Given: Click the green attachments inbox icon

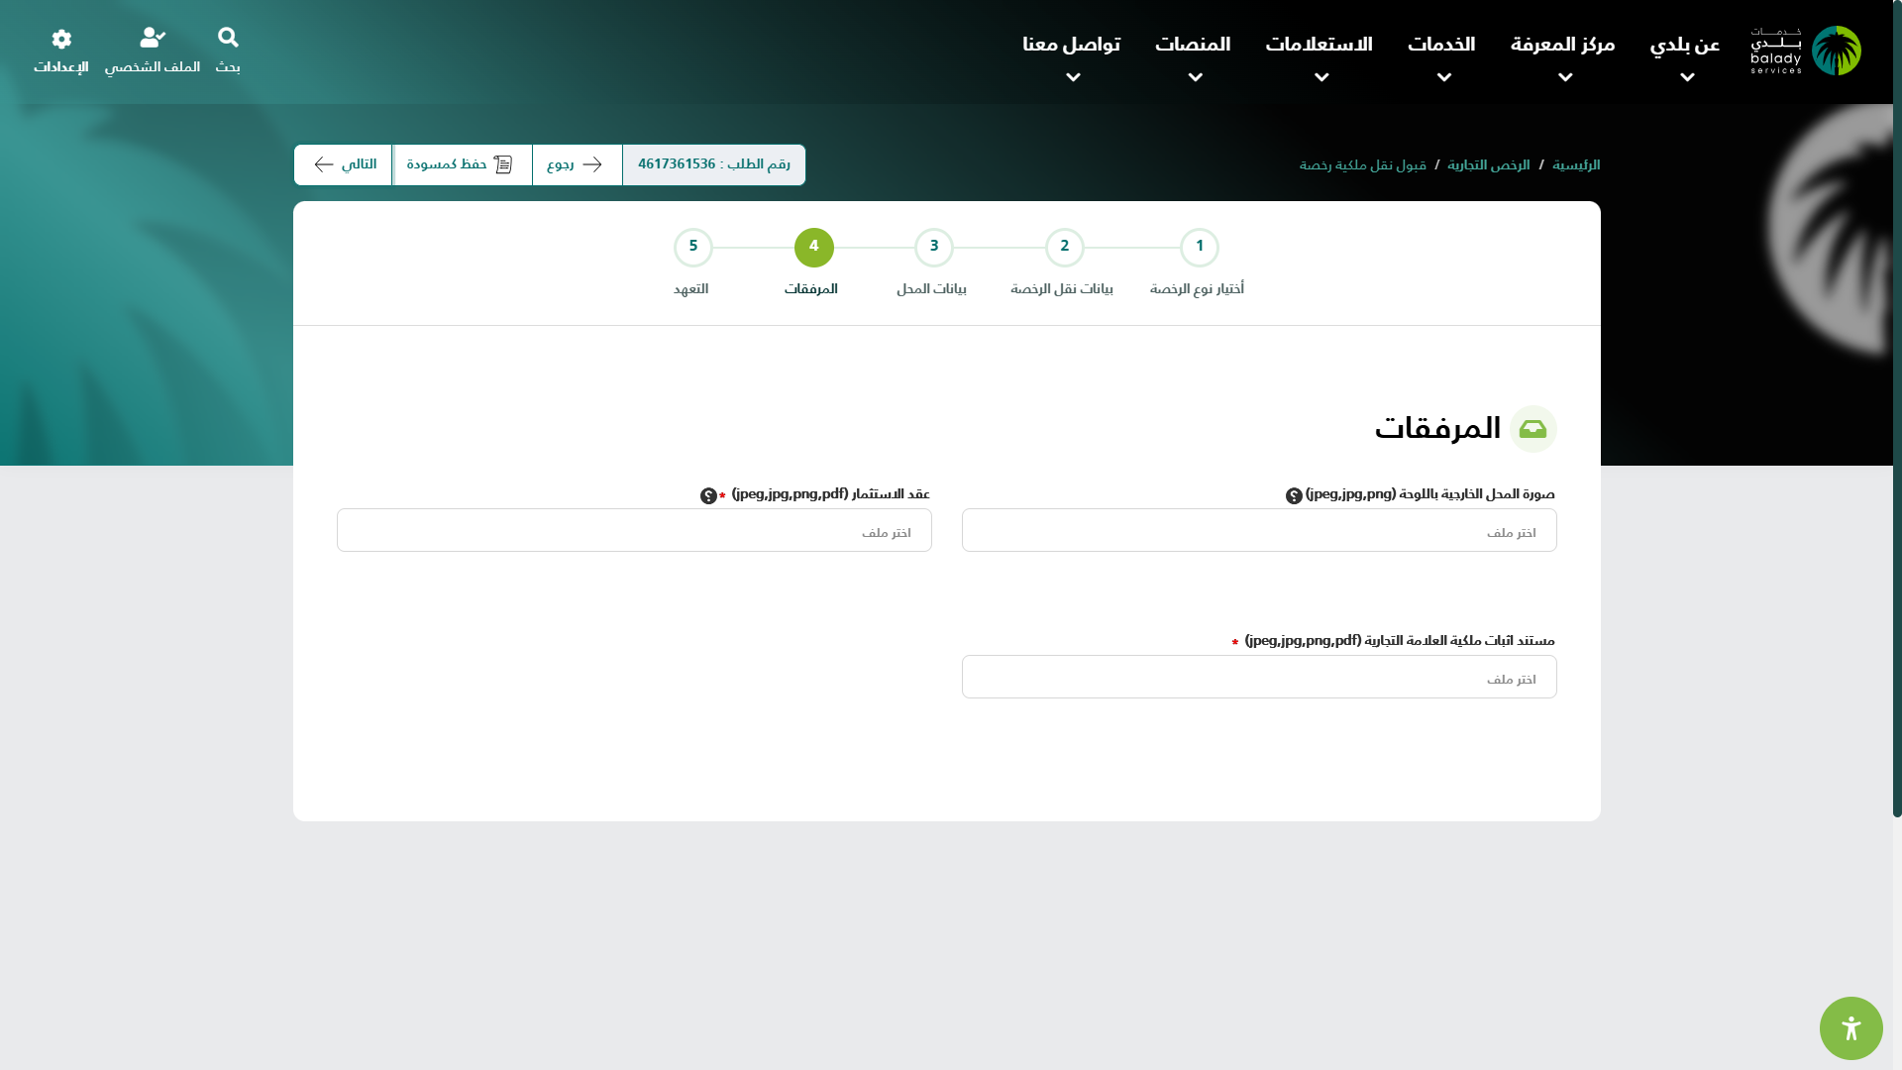Looking at the screenshot, I should 1532,429.
